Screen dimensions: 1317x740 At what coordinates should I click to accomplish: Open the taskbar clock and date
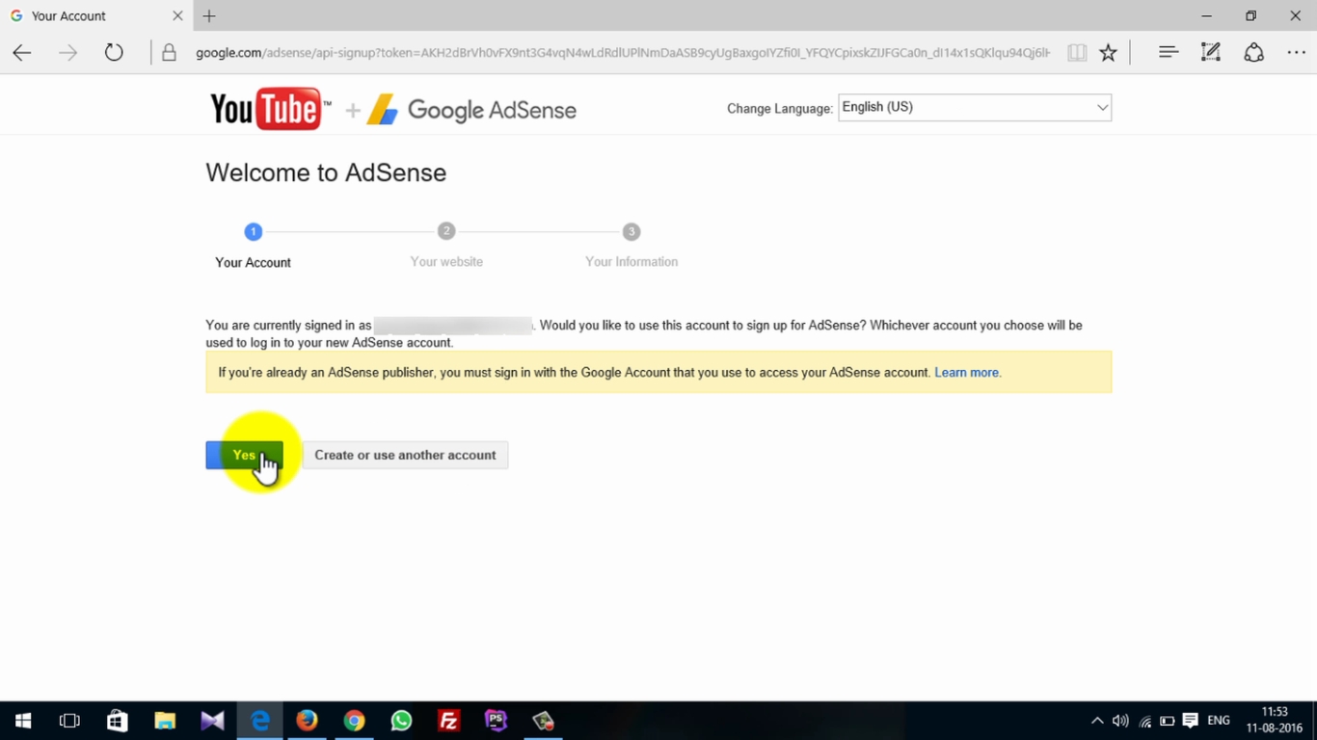pos(1275,720)
